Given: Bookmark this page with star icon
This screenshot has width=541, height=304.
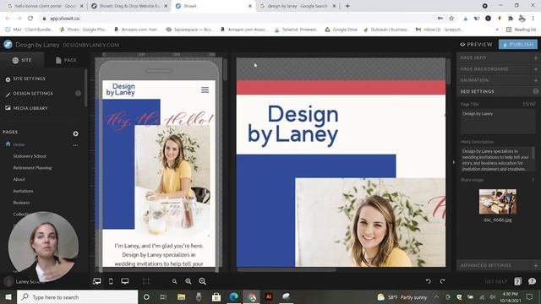Looking at the screenshot, I should (x=451, y=19).
